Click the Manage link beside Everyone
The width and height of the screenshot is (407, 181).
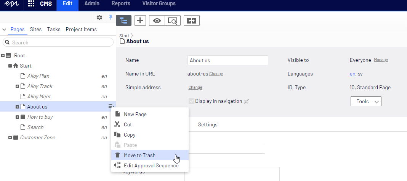(381, 60)
